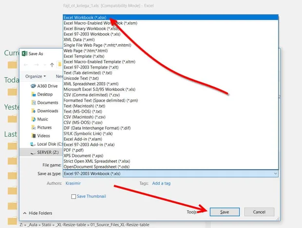The width and height of the screenshot is (302, 228).
Task: Enable the Save Thumbnail checkbox
Action: 74,196
